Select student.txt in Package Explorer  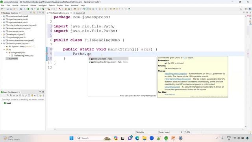[x=12, y=59]
